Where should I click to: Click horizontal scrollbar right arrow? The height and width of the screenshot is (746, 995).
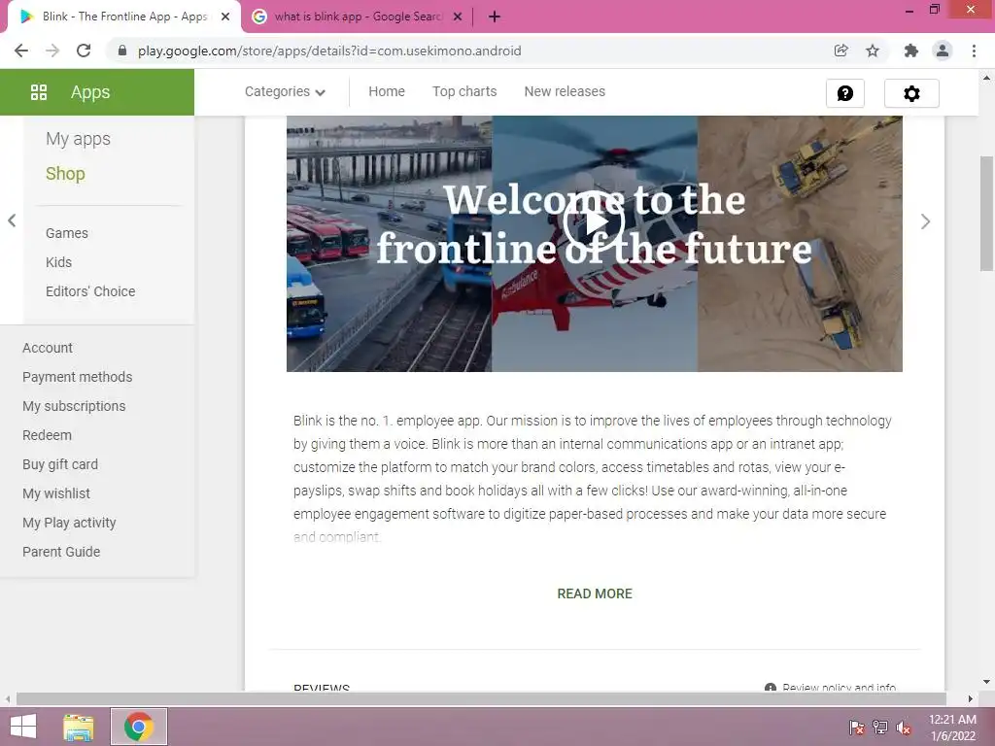[x=971, y=698]
